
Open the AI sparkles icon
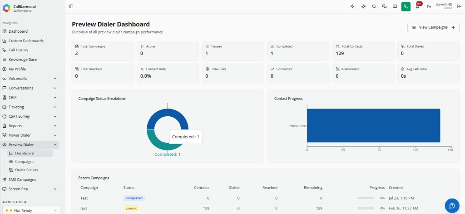[x=363, y=6]
